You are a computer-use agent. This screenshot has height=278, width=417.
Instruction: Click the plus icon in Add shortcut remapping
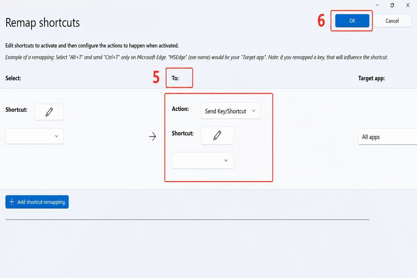(x=11, y=202)
